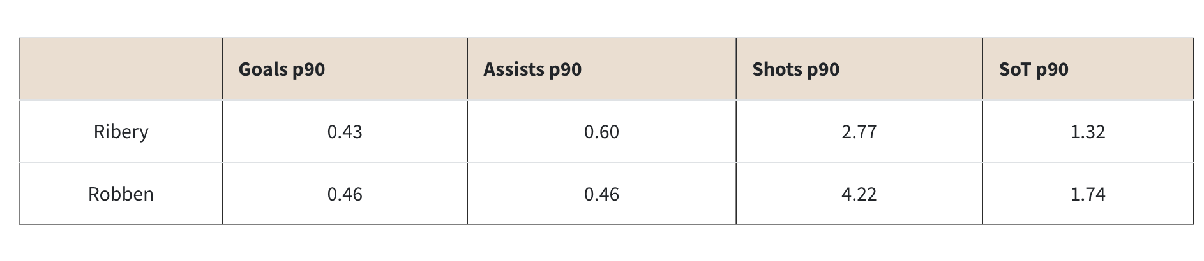Click p90 text in SoT header

coord(1052,70)
